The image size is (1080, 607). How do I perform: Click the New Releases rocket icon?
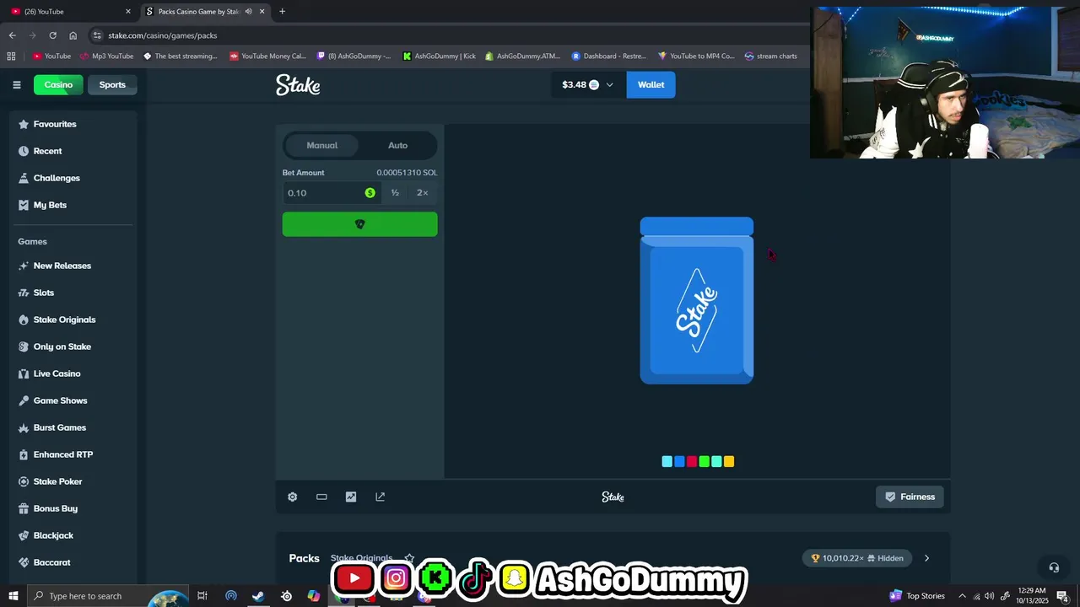[24, 266]
